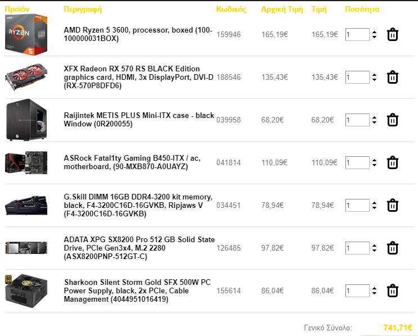Open ADATA XPG SX8200 description link
The height and width of the screenshot is (336, 418).
(139, 248)
